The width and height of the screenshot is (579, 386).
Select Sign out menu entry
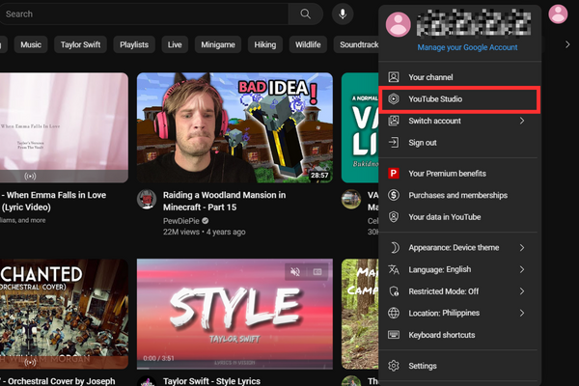459,143
